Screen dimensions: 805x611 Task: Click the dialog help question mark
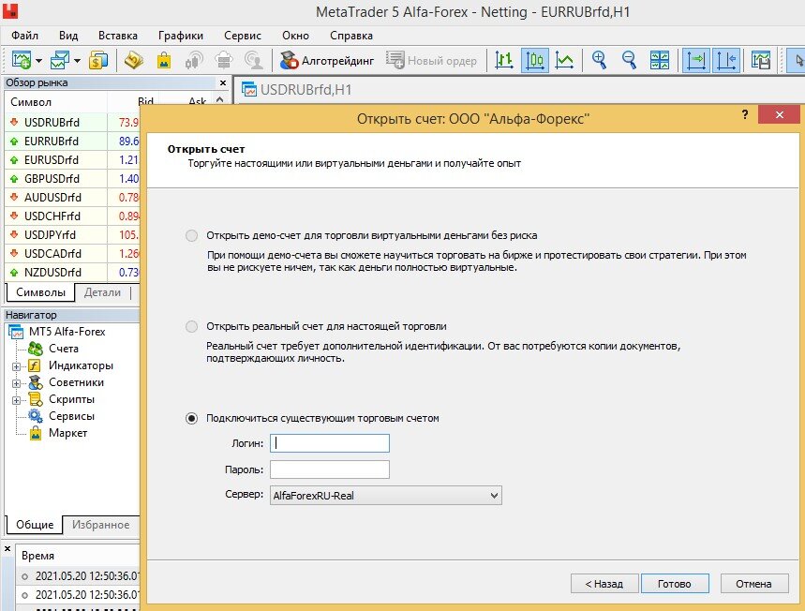(744, 114)
